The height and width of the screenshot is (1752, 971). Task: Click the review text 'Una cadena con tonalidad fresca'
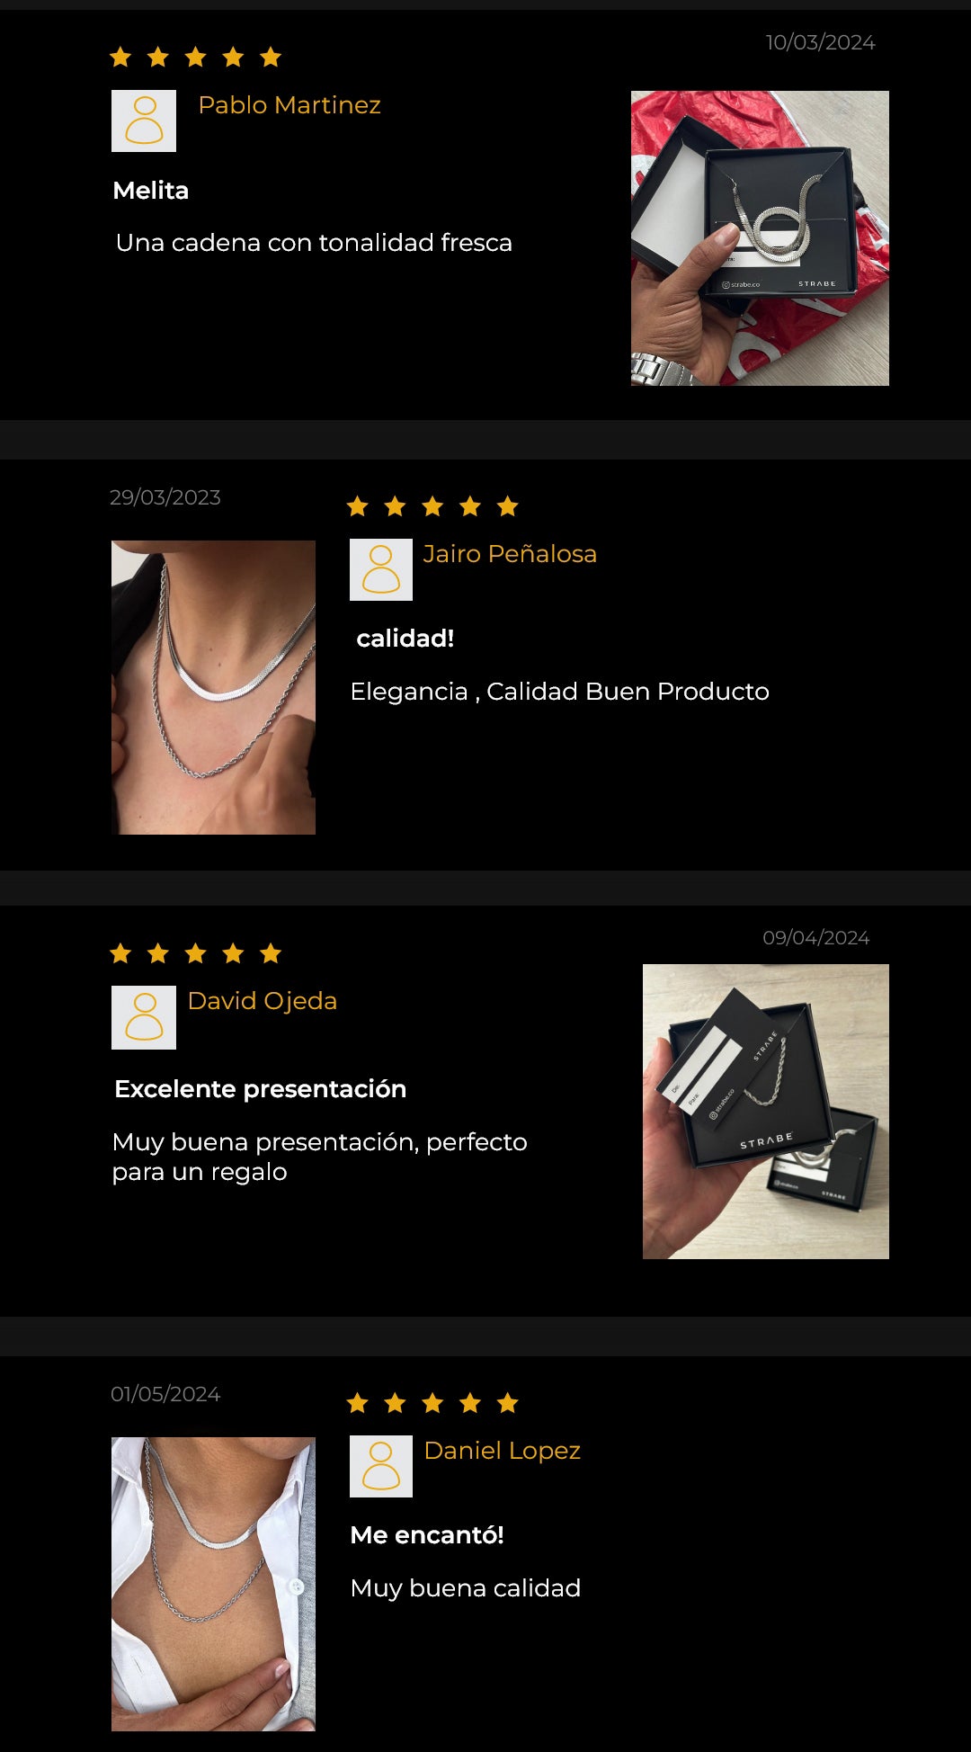coord(314,243)
